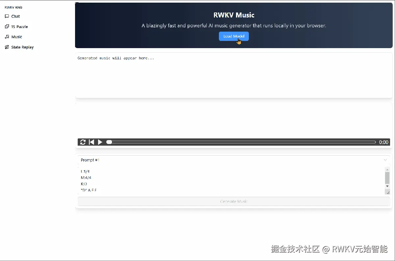The height and width of the screenshot is (261, 395).
Task: Click the prompt textarea scrollbar thumb
Action: tap(387, 178)
